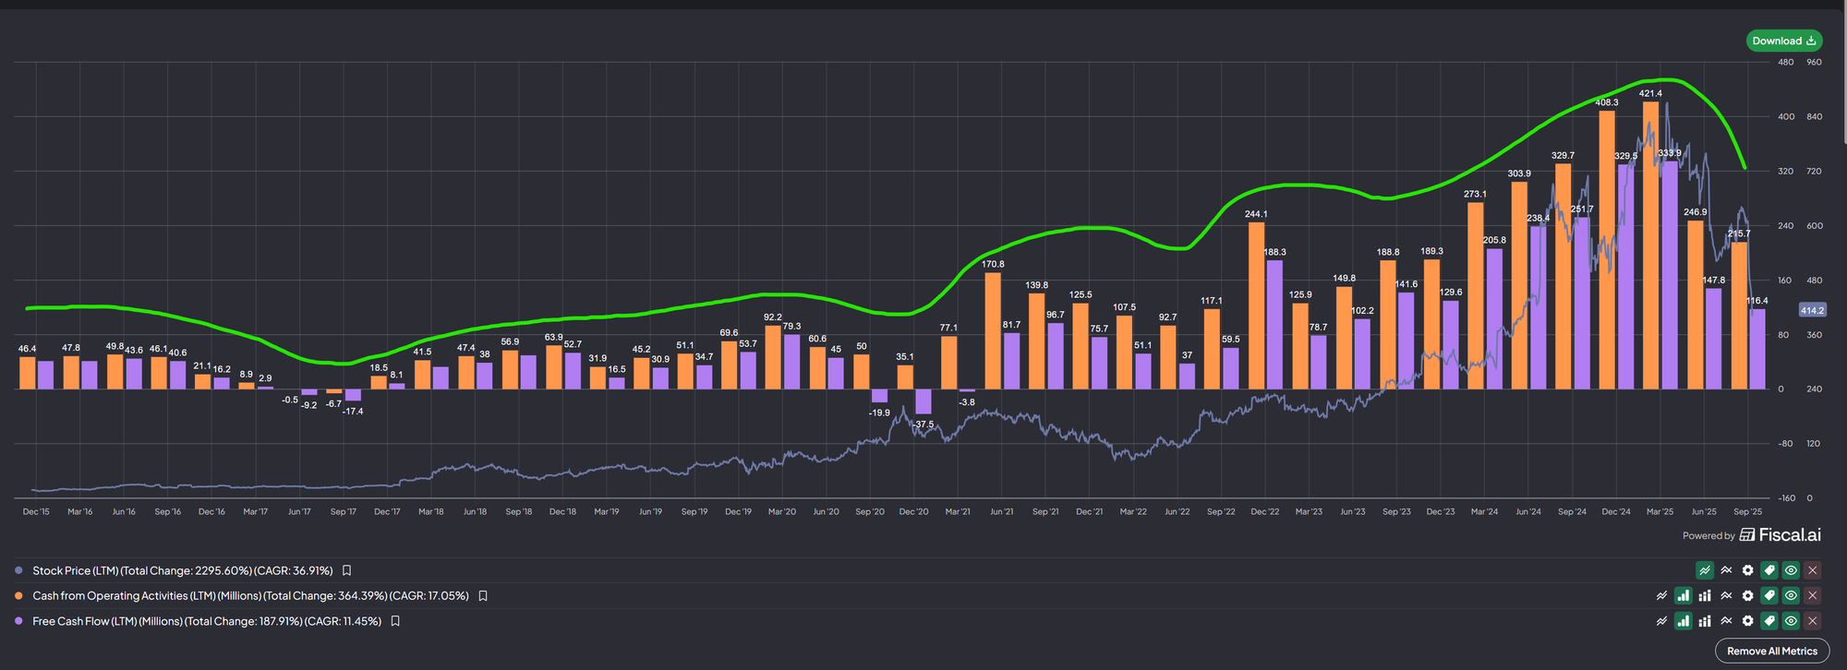Bookmark the Stock Price metric
The image size is (1847, 670).
346,570
